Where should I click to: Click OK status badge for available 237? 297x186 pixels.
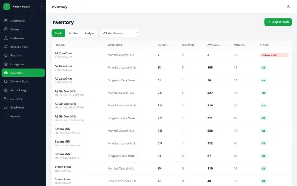click(264, 93)
